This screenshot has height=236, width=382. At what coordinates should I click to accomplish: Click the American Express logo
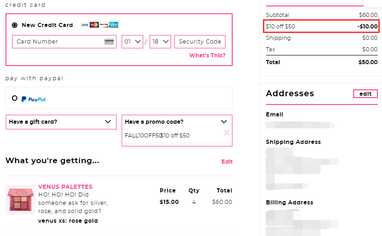coord(114,25)
